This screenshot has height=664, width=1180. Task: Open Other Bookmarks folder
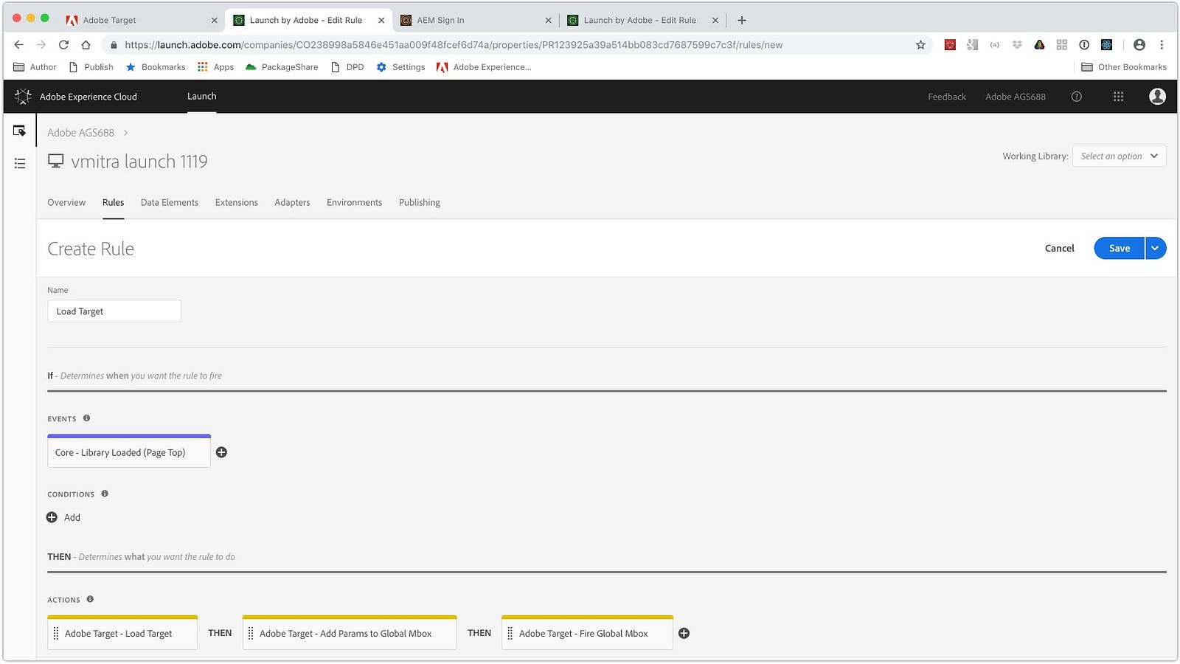coord(1124,67)
